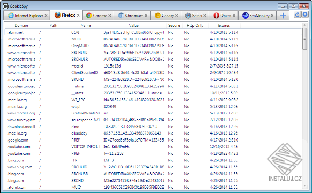Select the __utma cookie name
Viewport: 312px width, 193px height.
click(x=77, y=86)
